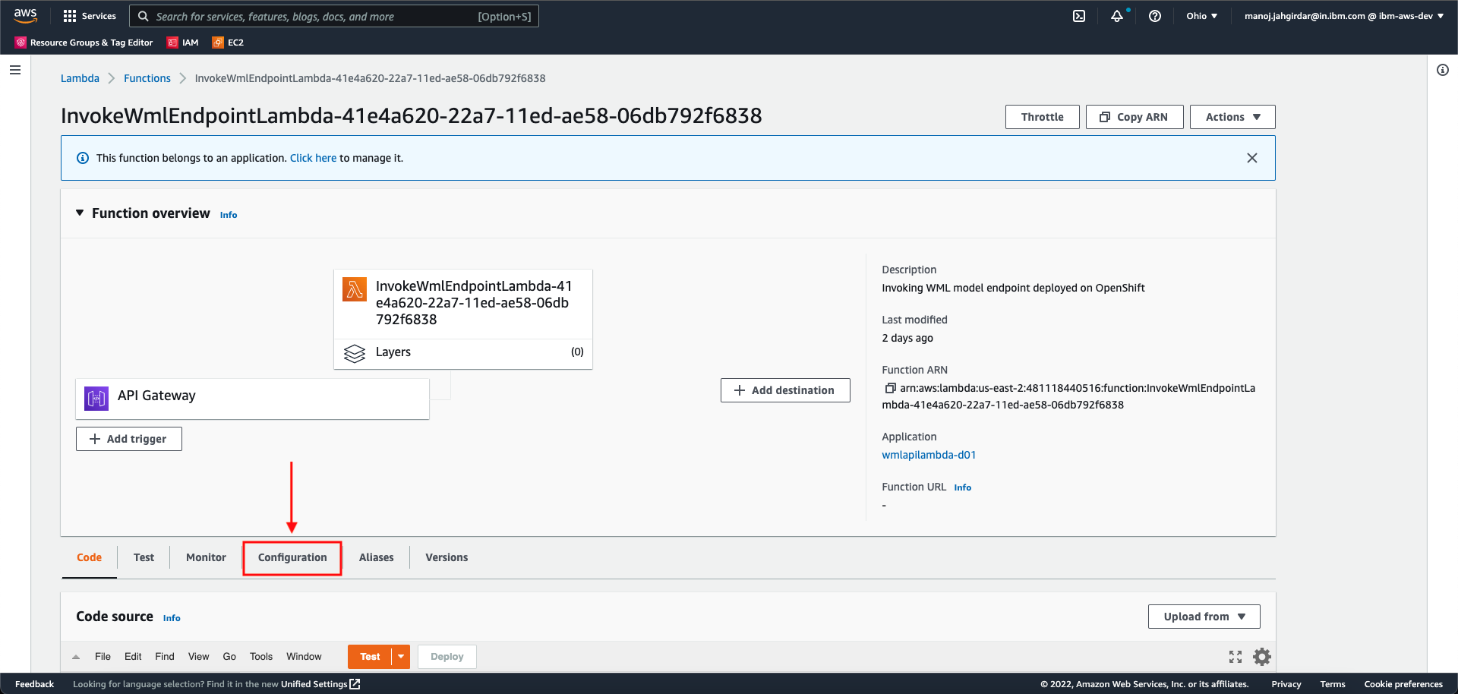Viewport: 1458px width, 694px height.
Task: Open the Edit menu in code editor
Action: tap(133, 657)
